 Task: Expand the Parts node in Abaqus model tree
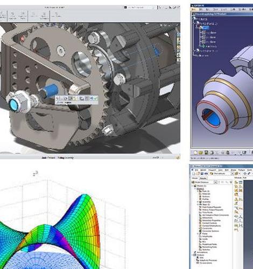pos(198,192)
